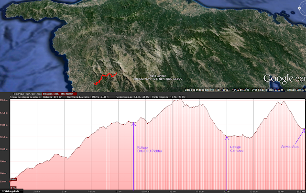Click the profile's highest summit near 2038 m
Image resolution: width=306 pixels, height=193 pixels.
(181, 99)
